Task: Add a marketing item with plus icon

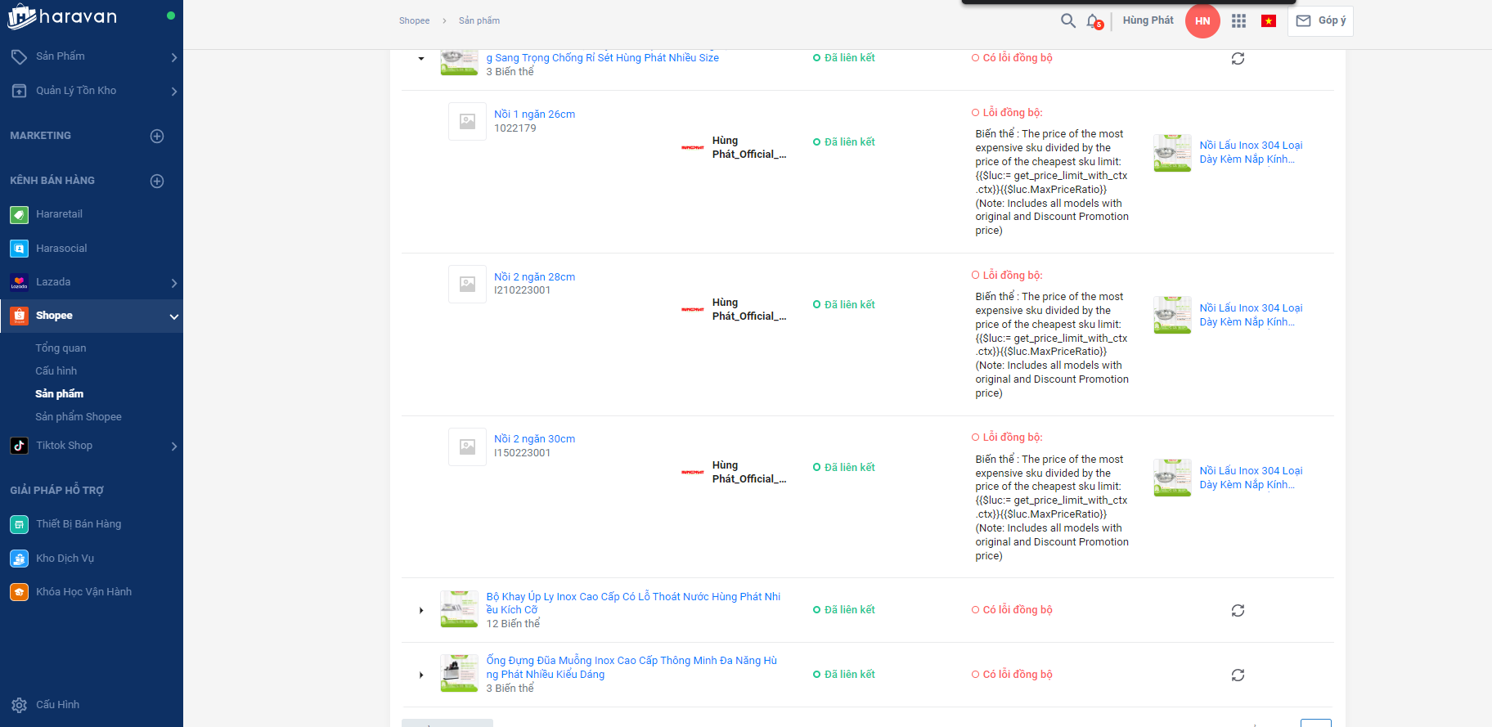Action: click(x=157, y=136)
